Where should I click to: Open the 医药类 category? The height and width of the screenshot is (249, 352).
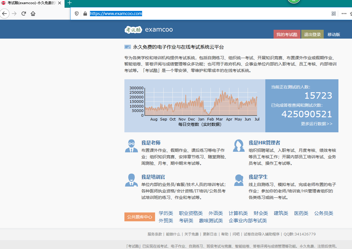pos(301,213)
